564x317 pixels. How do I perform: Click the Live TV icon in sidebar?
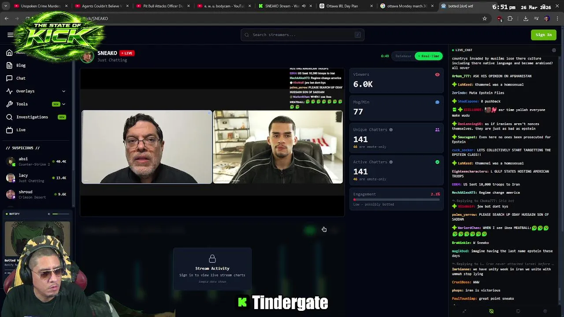point(9,130)
